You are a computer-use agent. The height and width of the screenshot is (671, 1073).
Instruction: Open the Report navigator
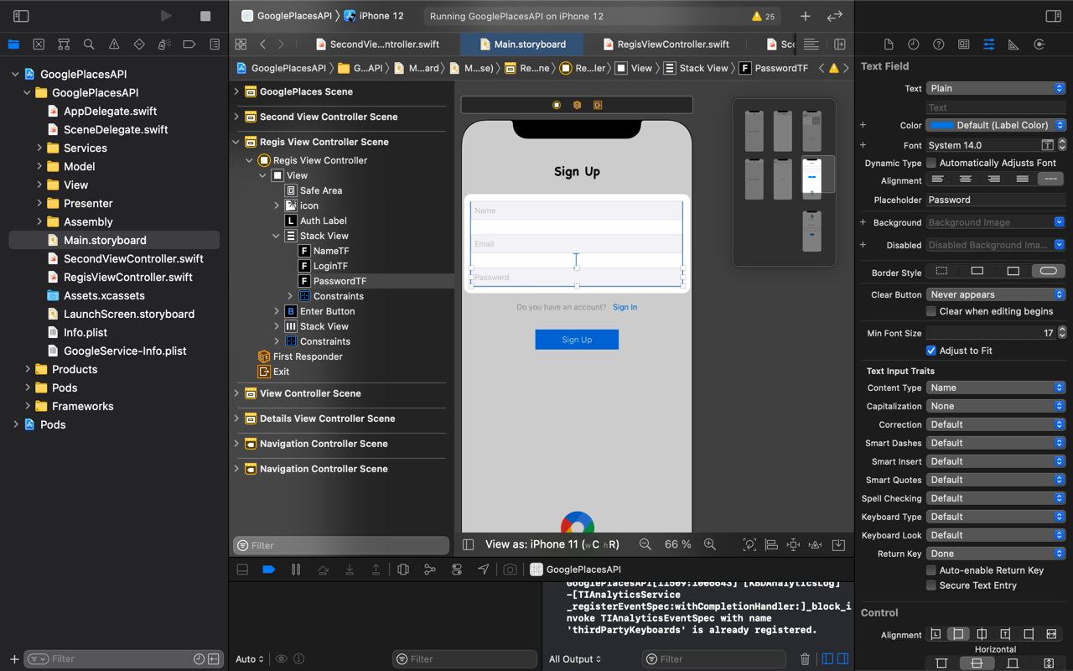(x=215, y=44)
